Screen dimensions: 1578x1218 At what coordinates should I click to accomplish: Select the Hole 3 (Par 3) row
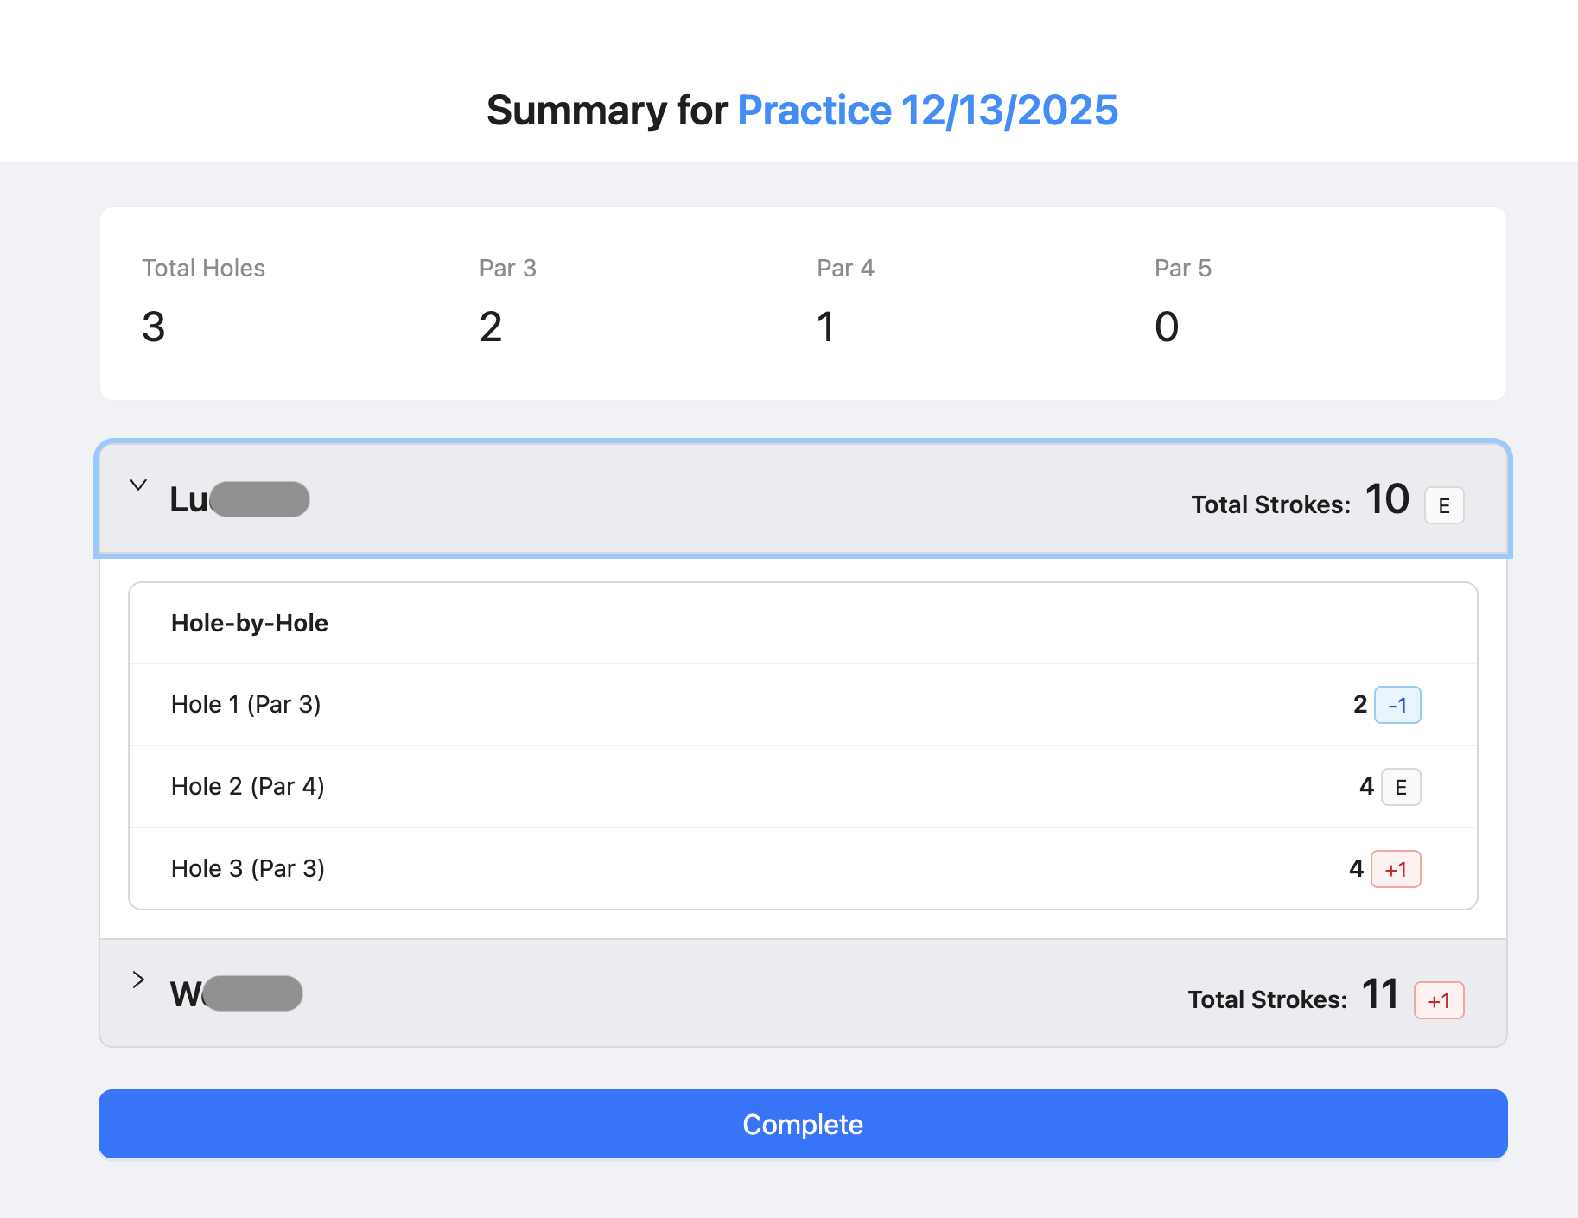pos(248,869)
